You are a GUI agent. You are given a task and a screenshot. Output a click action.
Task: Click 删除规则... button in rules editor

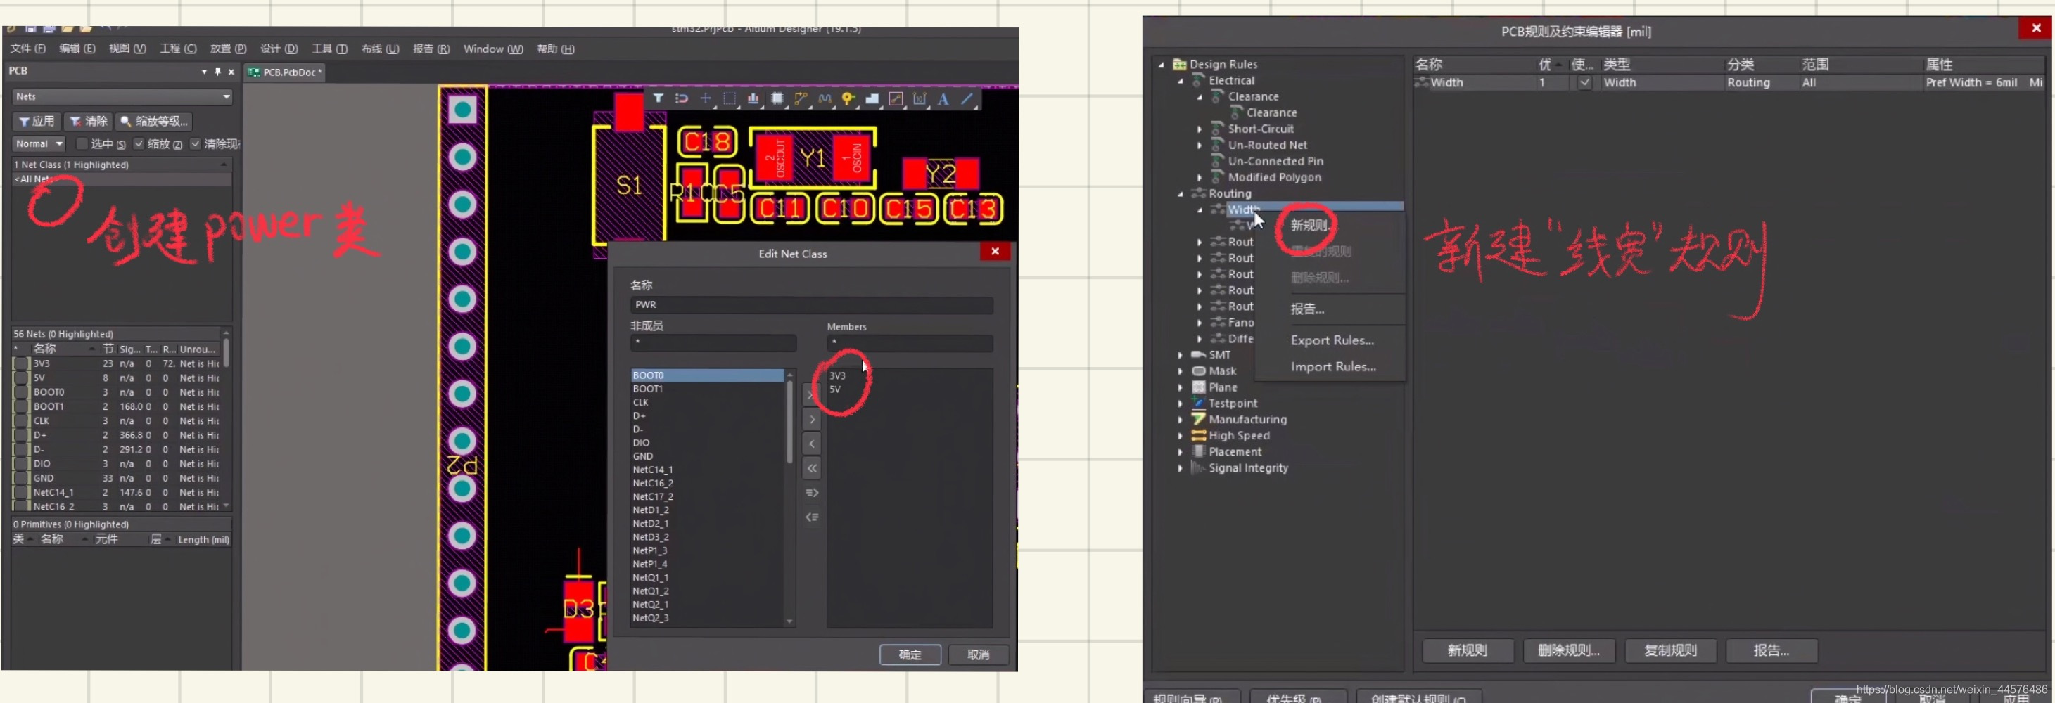pos(1568,650)
